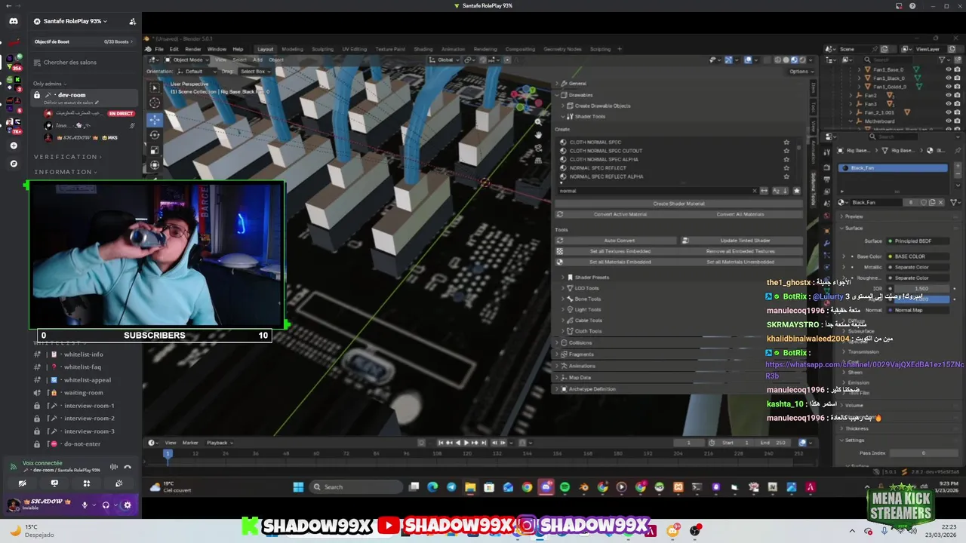The image size is (966, 543).
Task: Click Create Shader Material button
Action: [678, 204]
